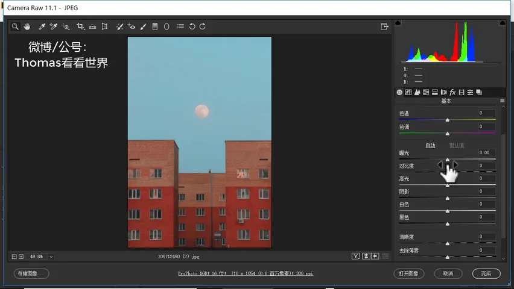Click the panel scroll down arrow
This screenshot has width=514, height=289.
[503, 258]
